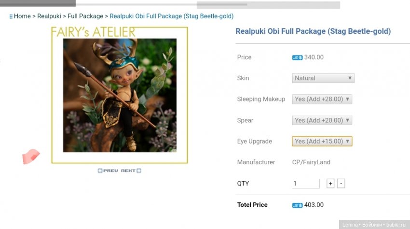Open the Eye Upgrade dropdown
410x229 pixels.
point(322,142)
